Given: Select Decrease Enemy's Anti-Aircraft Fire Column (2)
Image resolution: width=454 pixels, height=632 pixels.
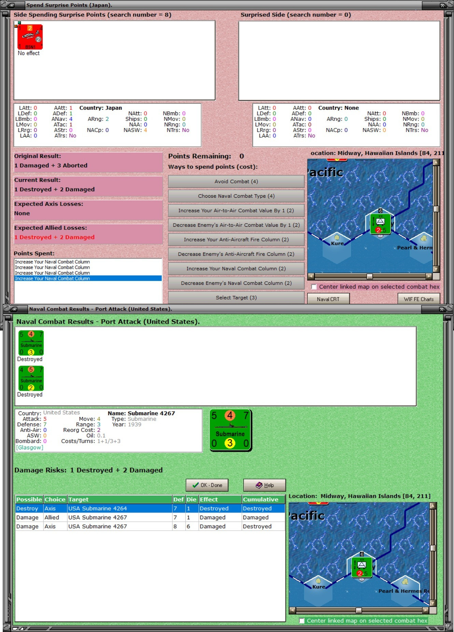Looking at the screenshot, I should pyautogui.click(x=236, y=254).
